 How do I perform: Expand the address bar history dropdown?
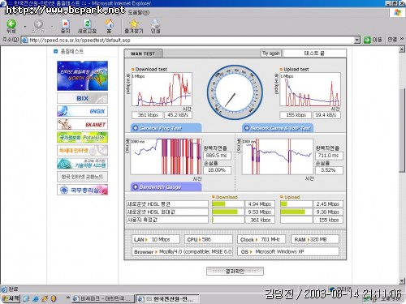point(357,40)
